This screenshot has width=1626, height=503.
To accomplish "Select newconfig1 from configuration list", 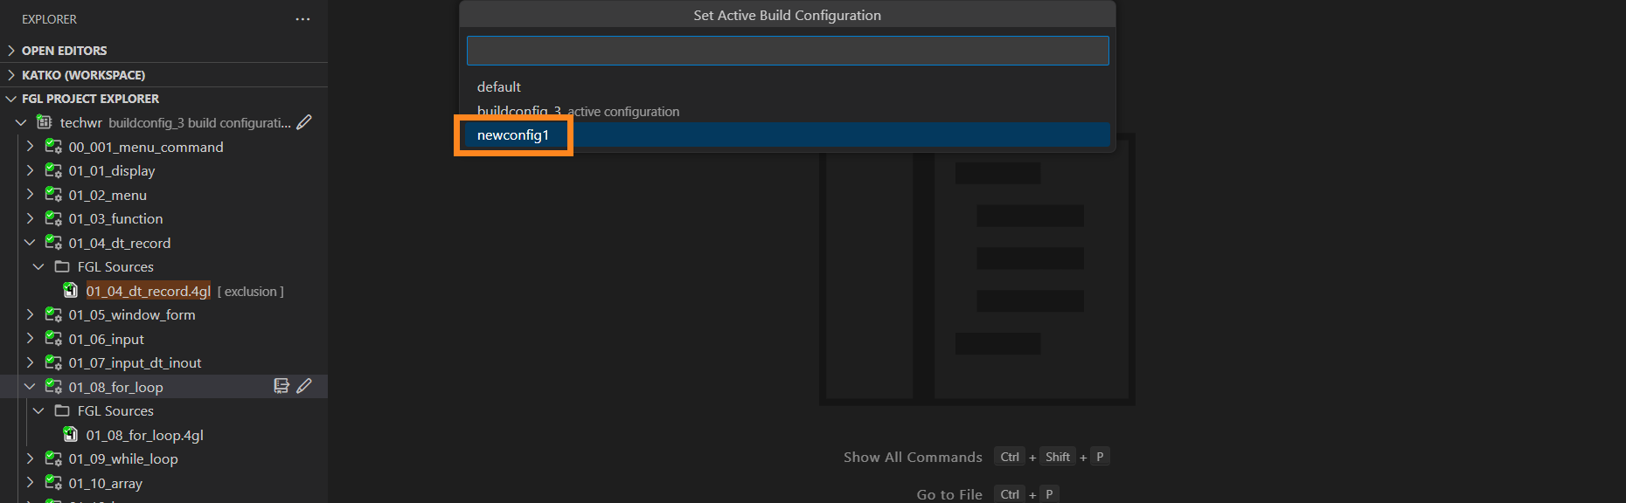I will (x=513, y=135).
